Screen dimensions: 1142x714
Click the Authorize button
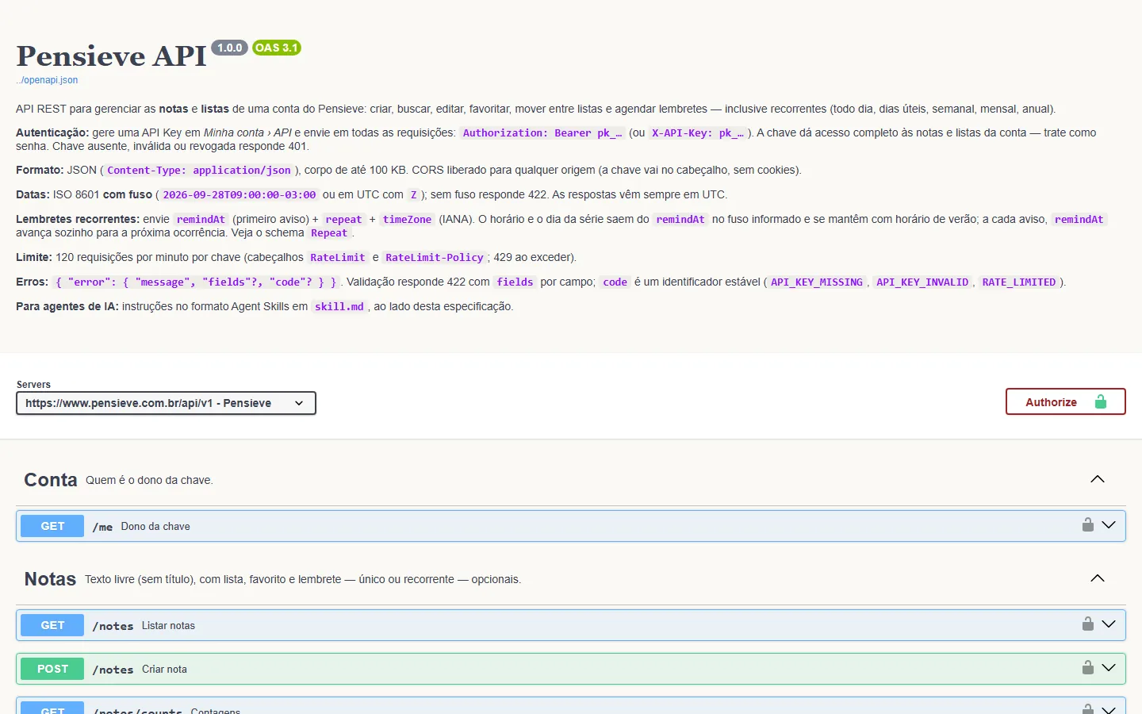tap(1065, 401)
